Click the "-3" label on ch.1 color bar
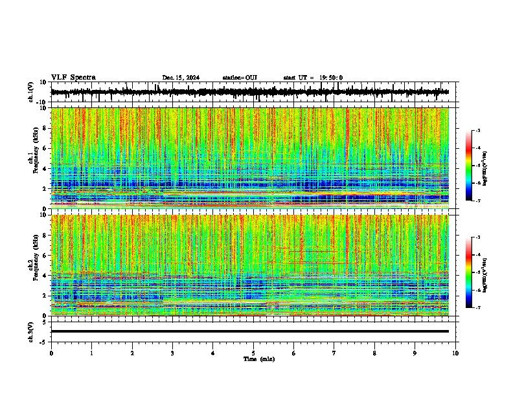 [x=478, y=130]
